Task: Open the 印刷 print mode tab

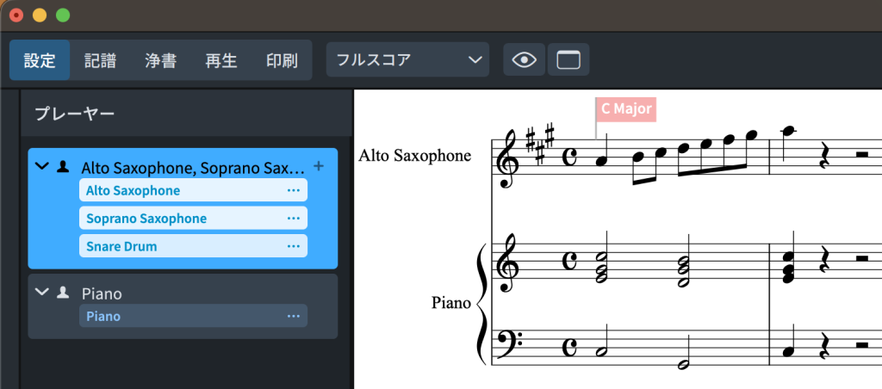Action: coord(281,60)
